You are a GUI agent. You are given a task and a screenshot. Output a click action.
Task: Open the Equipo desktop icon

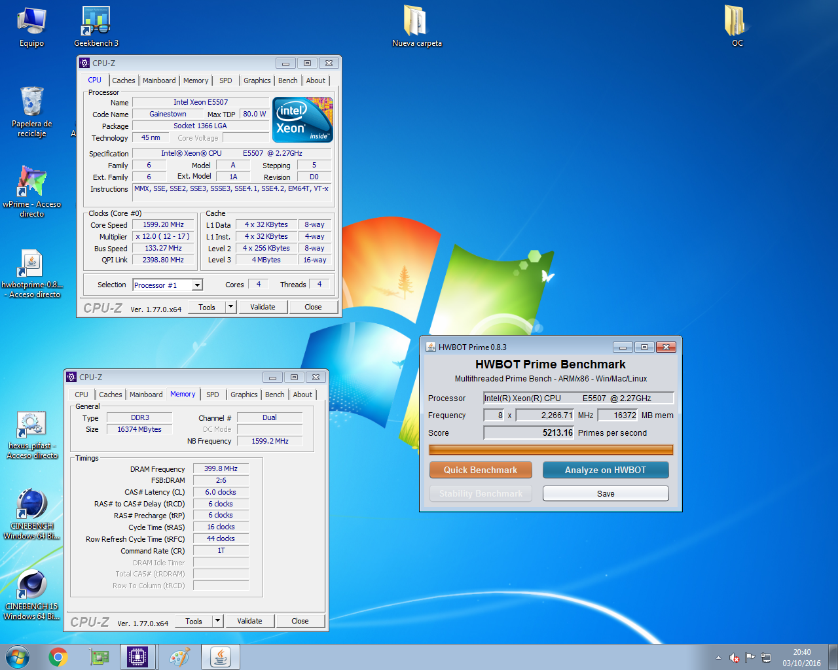(31, 27)
